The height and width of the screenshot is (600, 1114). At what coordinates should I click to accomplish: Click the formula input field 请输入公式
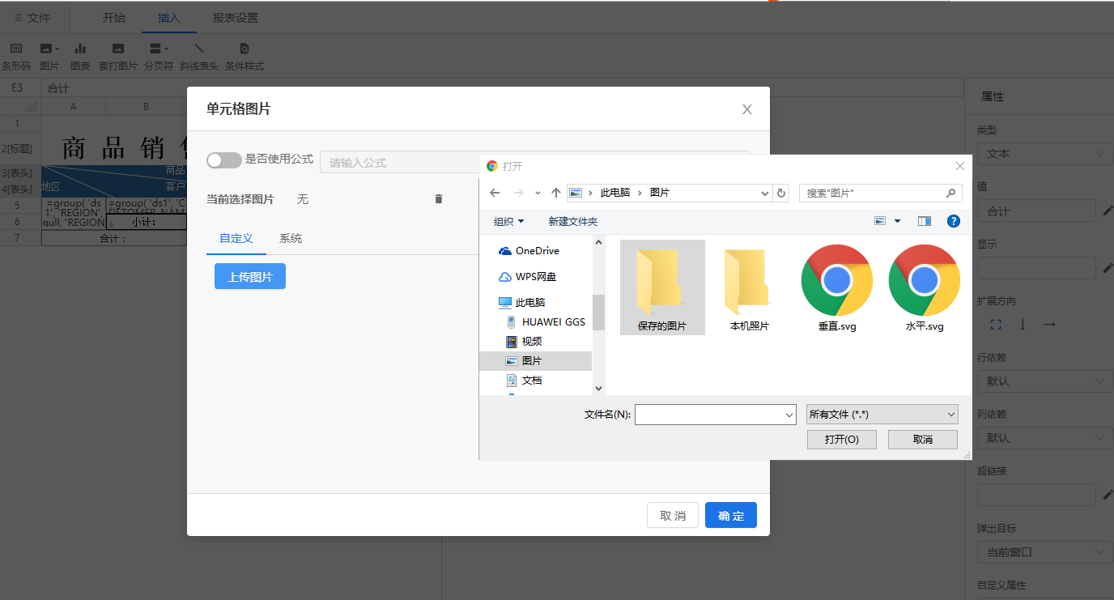pos(534,162)
